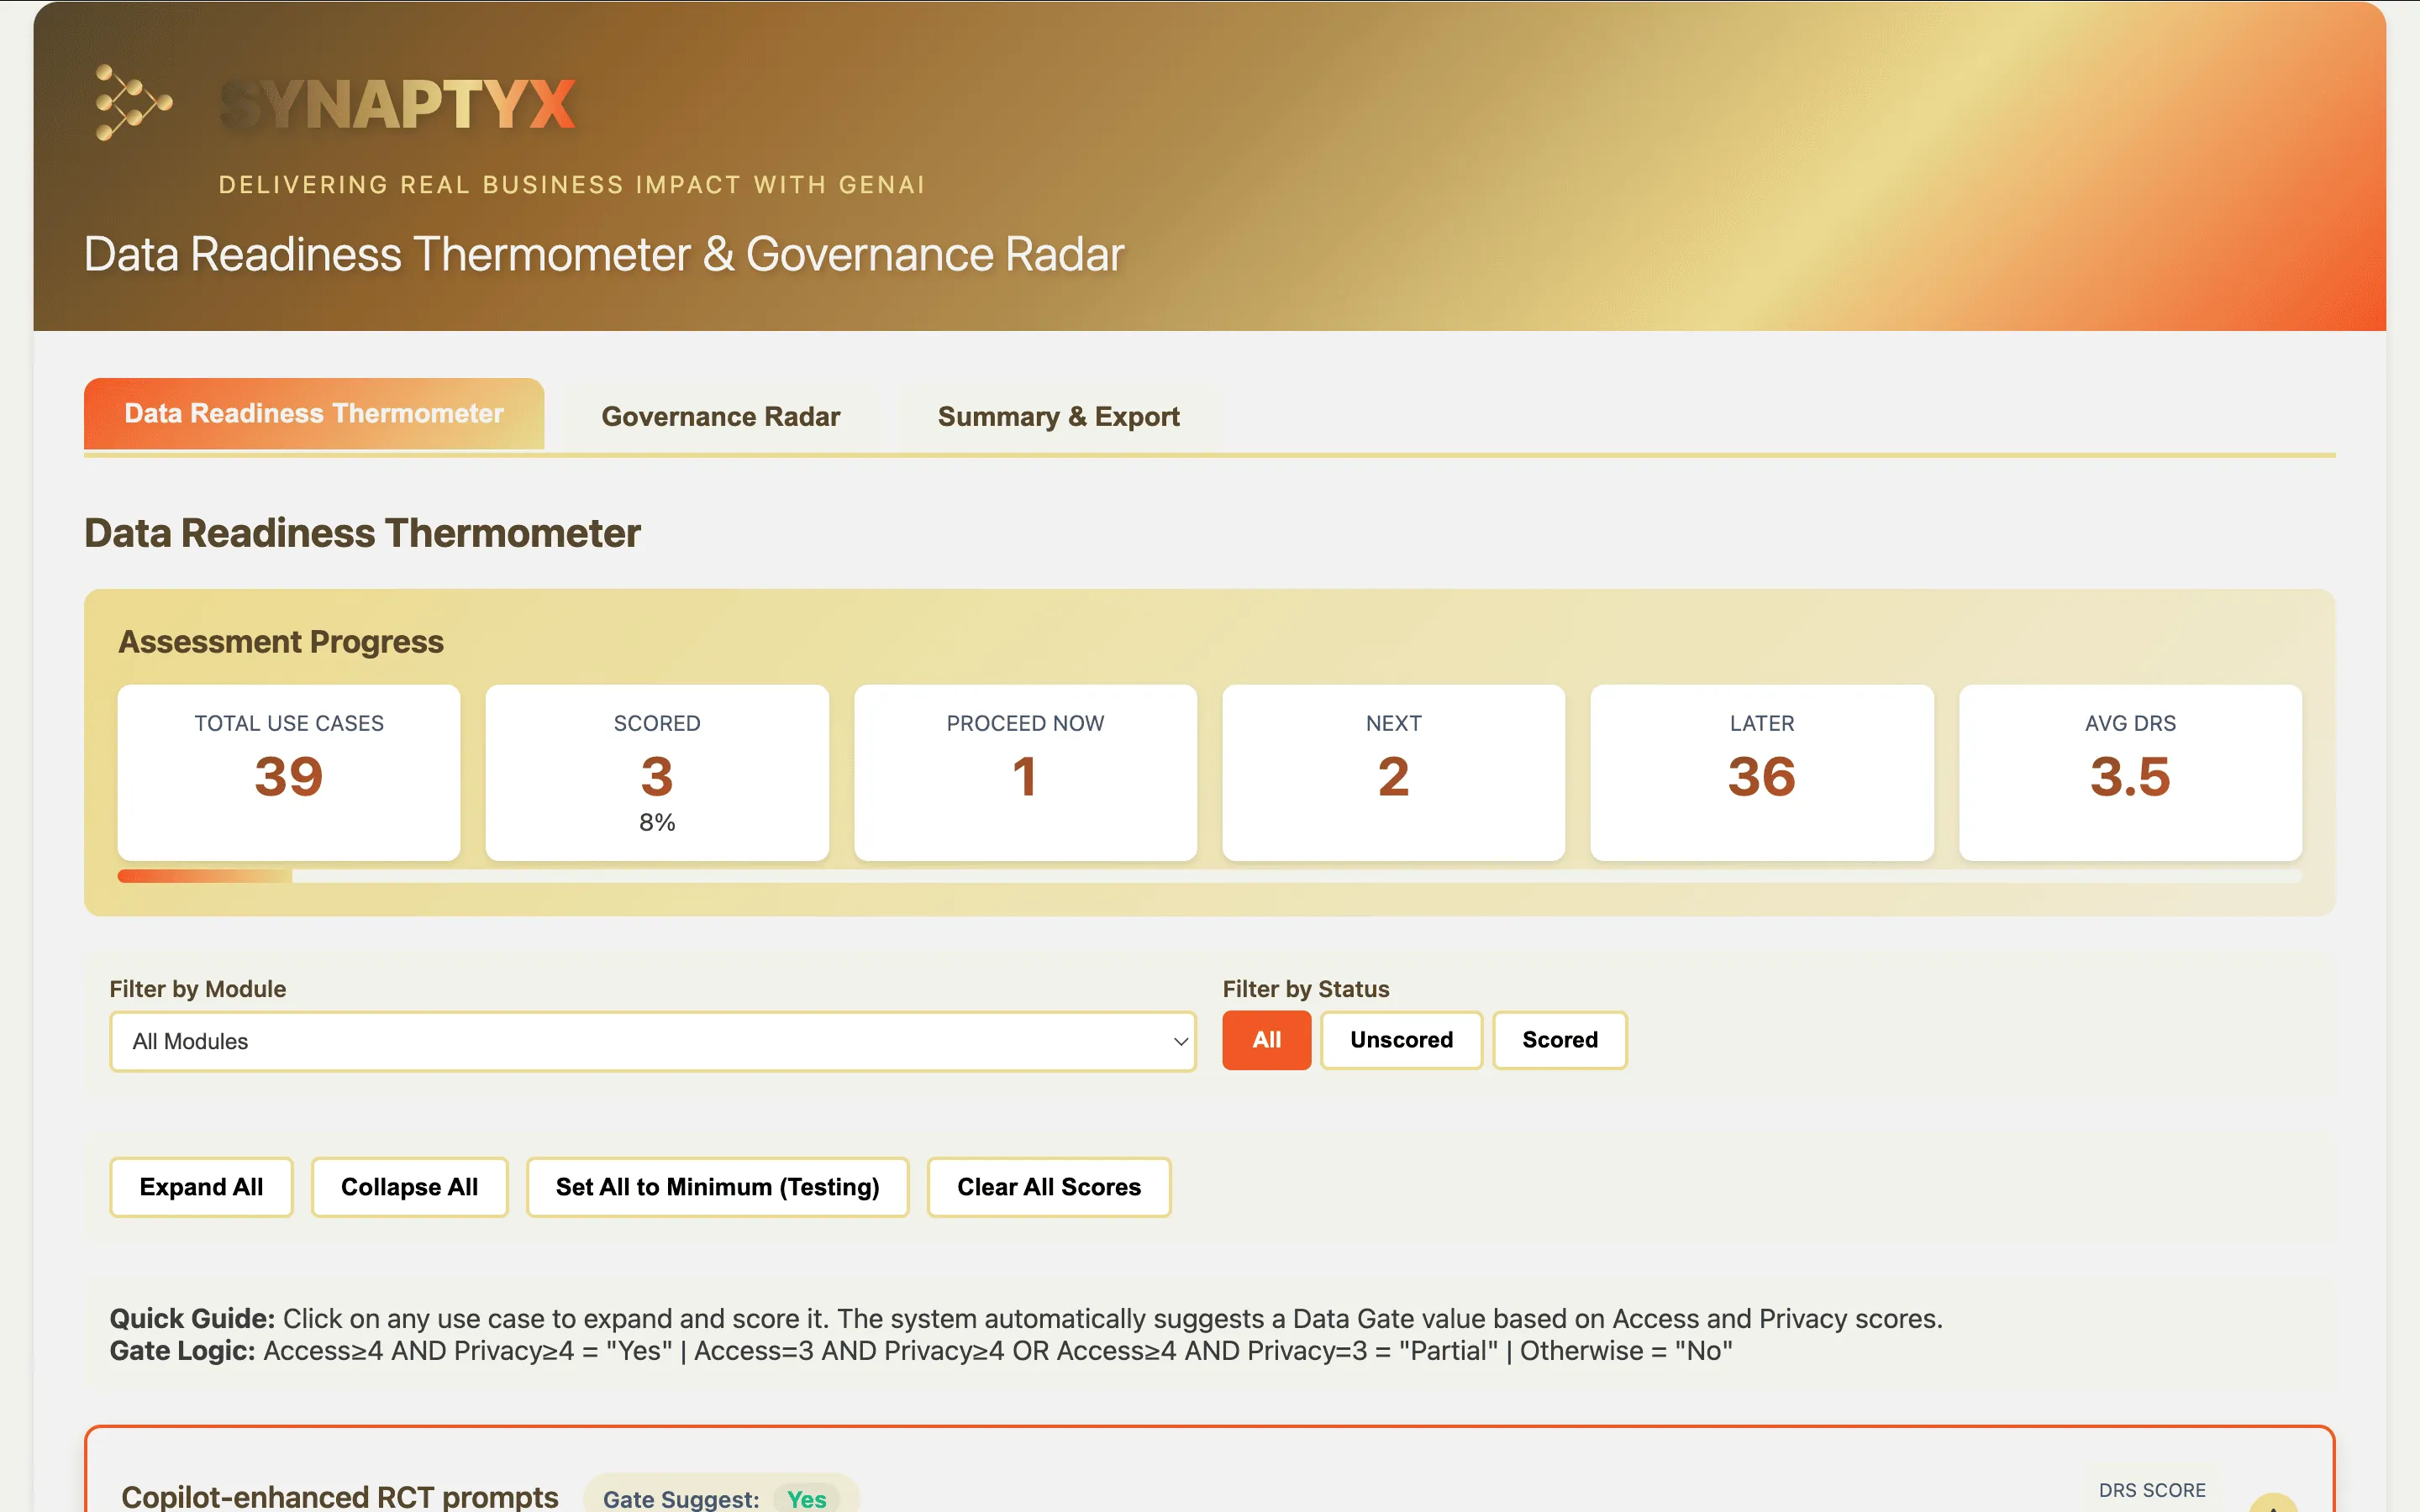2420x1512 pixels.
Task: Click Set All to Minimum (Testing)
Action: pos(717,1187)
